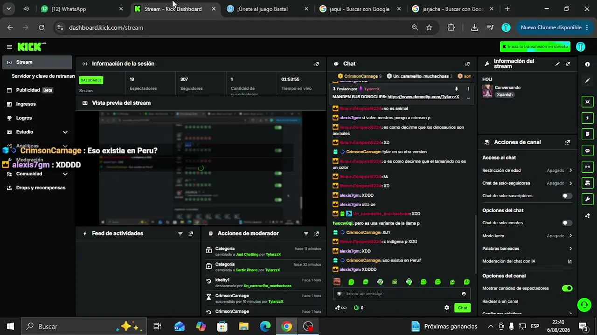597x335 pixels.
Task: Open Drops y recompensas in sidebar
Action: click(x=36, y=188)
